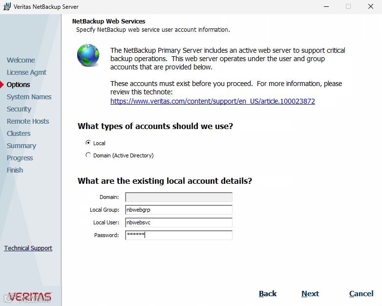Image resolution: width=382 pixels, height=306 pixels.
Task: Choose Domain (Active Directory) radio option
Action: point(88,155)
